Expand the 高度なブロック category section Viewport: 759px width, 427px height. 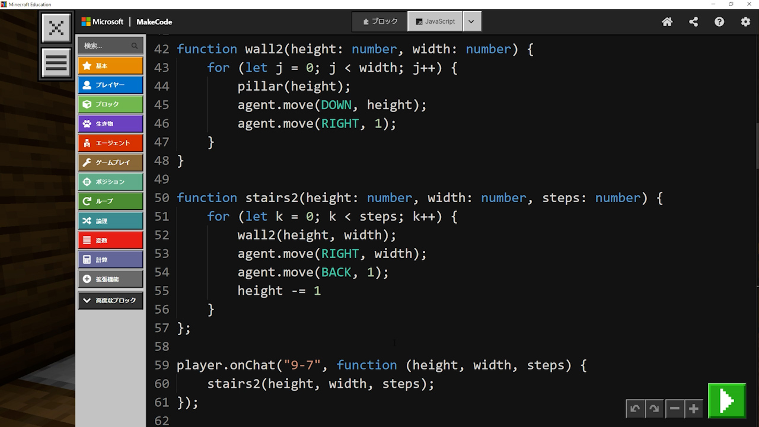[110, 301]
